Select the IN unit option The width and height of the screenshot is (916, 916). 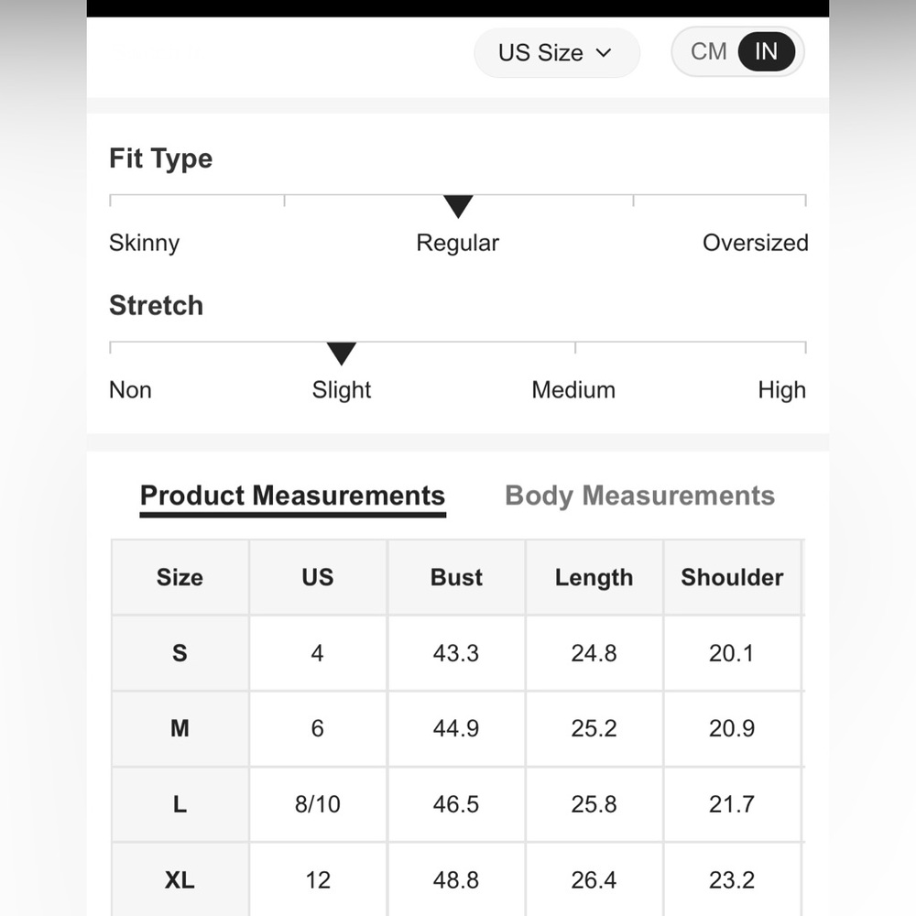(x=766, y=52)
